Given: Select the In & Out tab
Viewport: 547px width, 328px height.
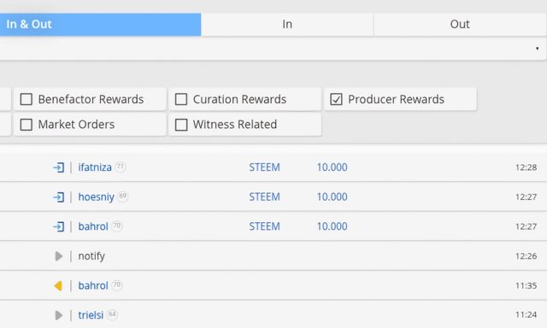Looking at the screenshot, I should (x=100, y=25).
